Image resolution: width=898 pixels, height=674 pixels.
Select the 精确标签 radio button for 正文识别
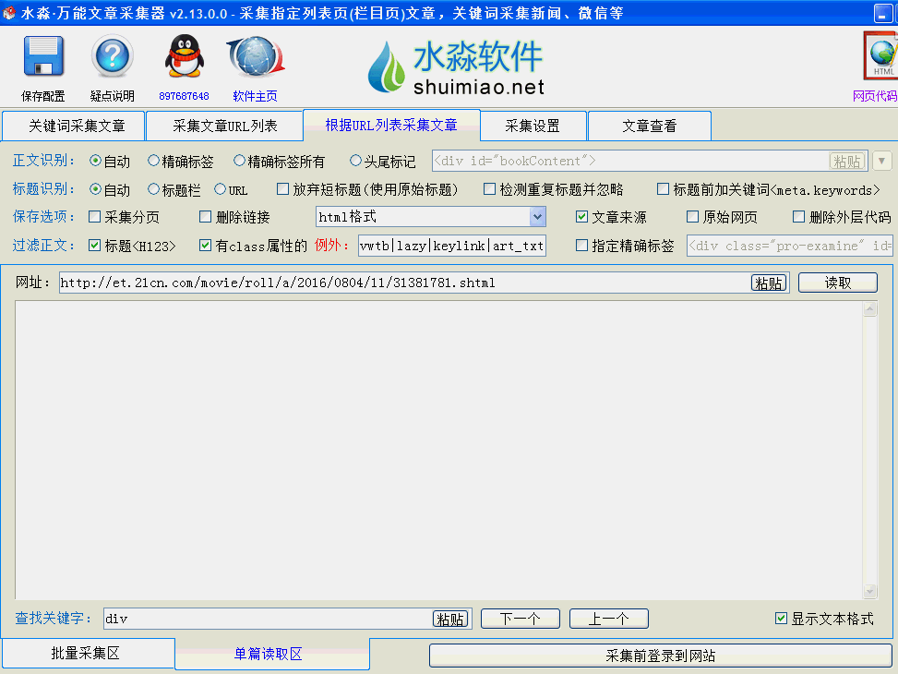[x=154, y=161]
